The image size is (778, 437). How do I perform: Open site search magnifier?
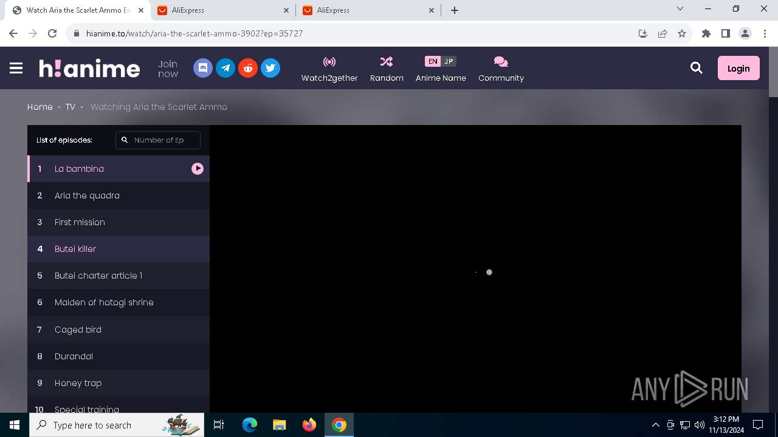click(697, 68)
